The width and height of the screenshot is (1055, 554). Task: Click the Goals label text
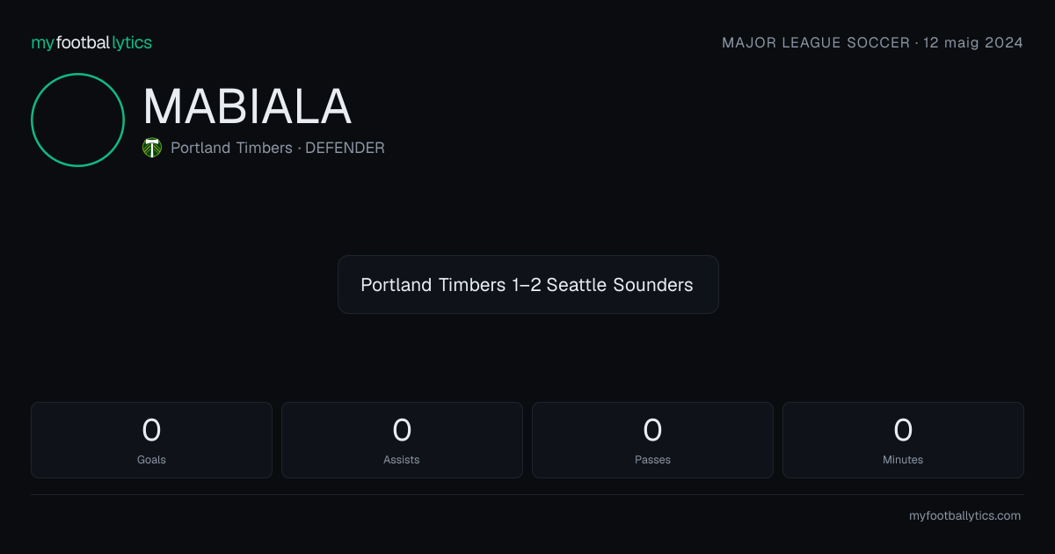click(x=151, y=459)
